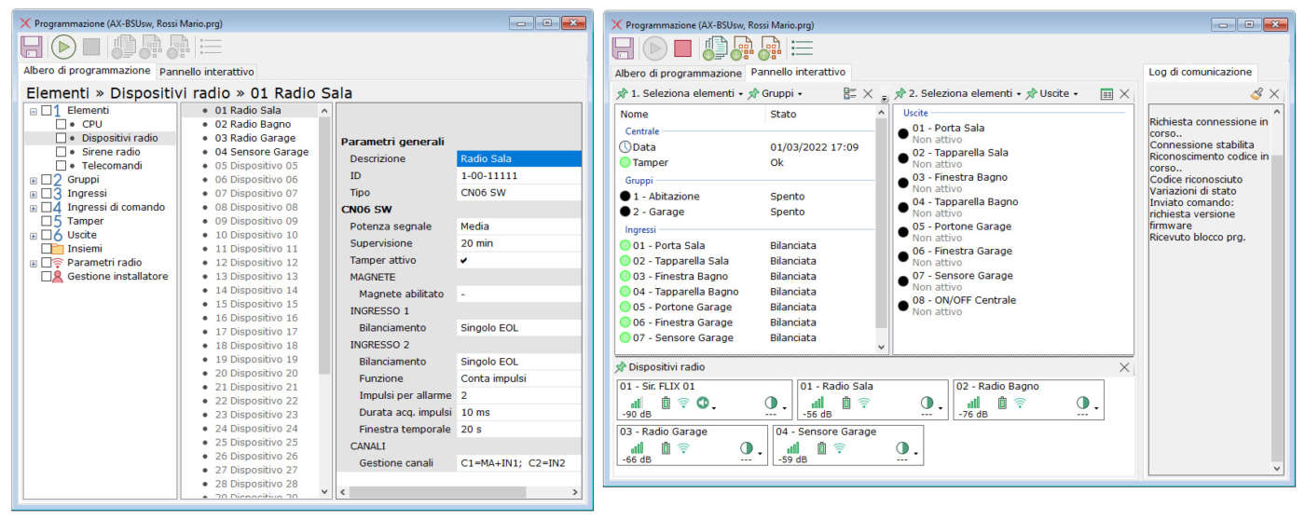Click the speaker icon on Sir. FLIX 01
Image resolution: width=1305 pixels, height=521 pixels.
coord(704,403)
